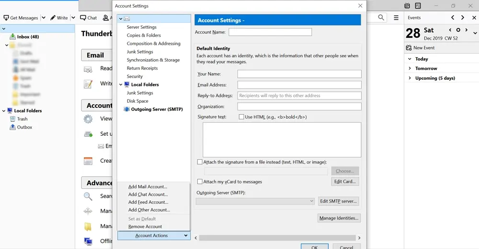The image size is (479, 249).
Task: Choose Add Mail Account from the menu
Action: tap(148, 186)
